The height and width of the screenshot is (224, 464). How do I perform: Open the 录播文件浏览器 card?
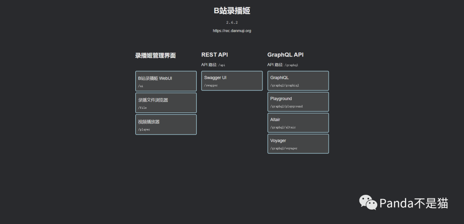point(166,103)
